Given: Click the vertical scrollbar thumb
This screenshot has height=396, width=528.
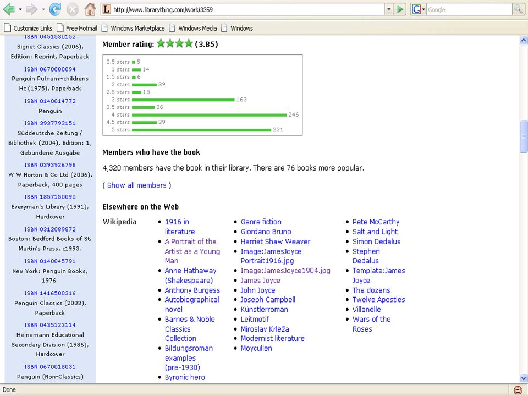Looking at the screenshot, I should pyautogui.click(x=524, y=136).
